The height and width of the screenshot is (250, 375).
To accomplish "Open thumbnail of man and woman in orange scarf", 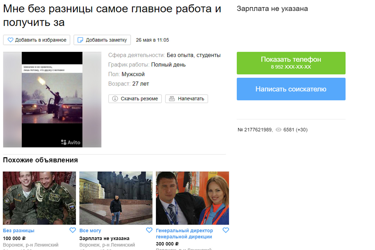I will 192,198.
